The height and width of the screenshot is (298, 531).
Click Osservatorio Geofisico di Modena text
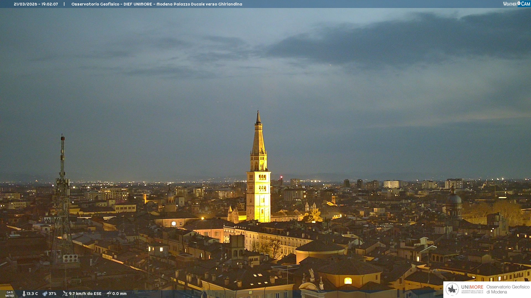tap(508, 289)
